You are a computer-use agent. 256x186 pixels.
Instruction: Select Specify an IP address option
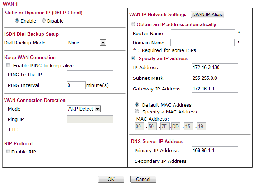133,58
